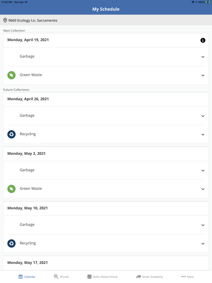Expand Garbage details for April 19
Image resolution: width=212 pixels, height=283 pixels.
coord(203,57)
